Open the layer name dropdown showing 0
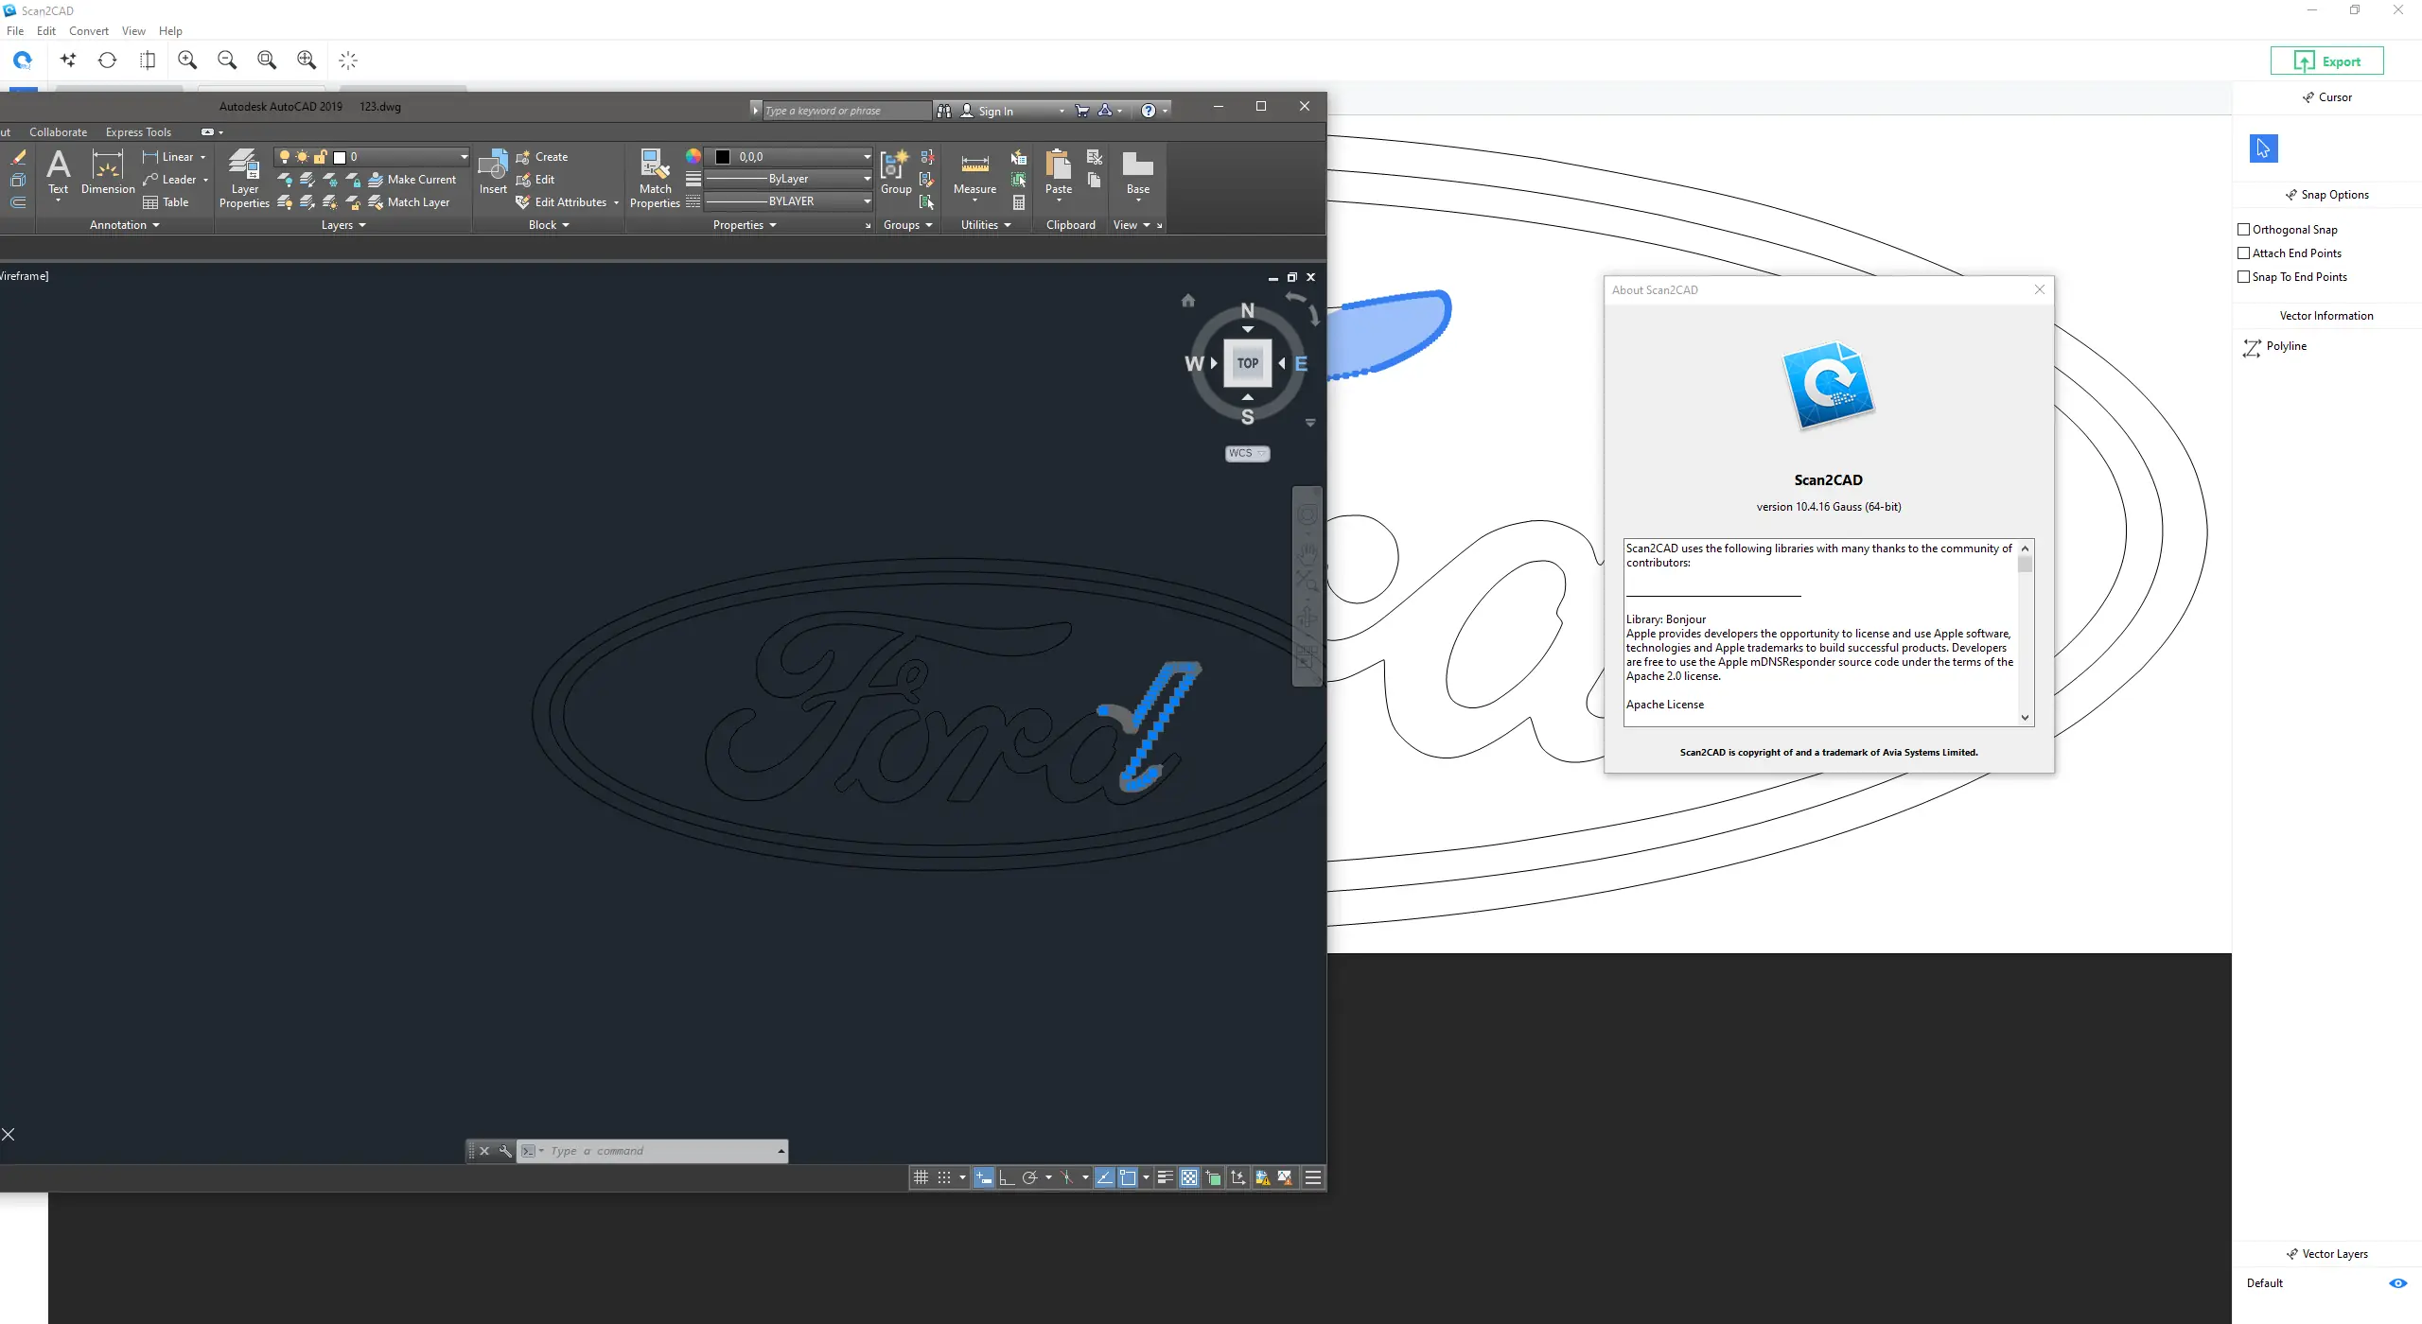 (x=464, y=157)
